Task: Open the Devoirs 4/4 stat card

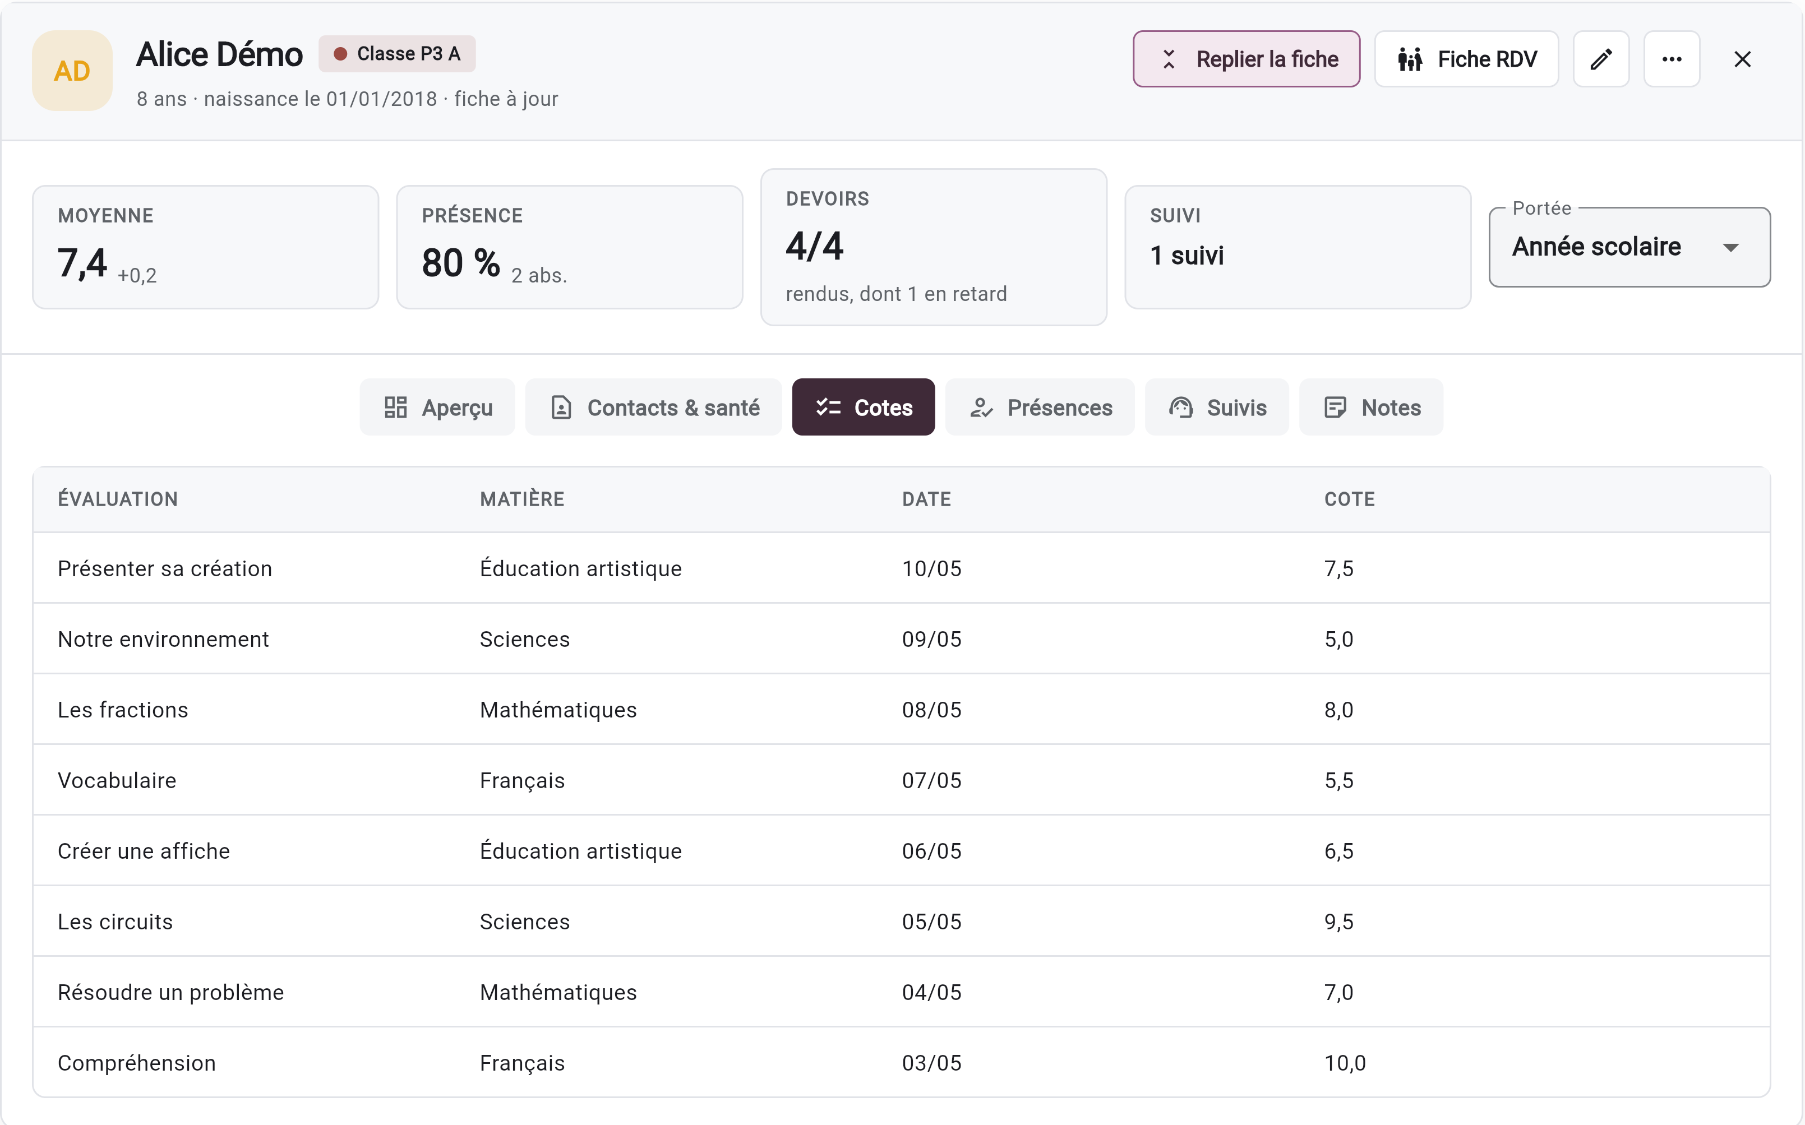Action: (934, 247)
